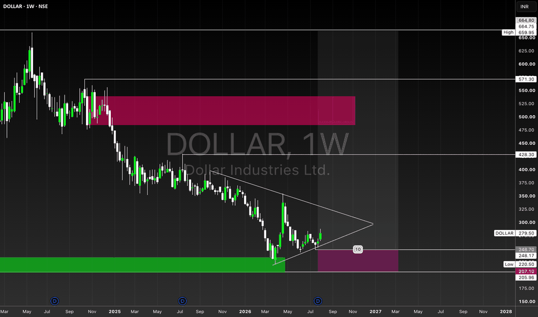Viewport: 538px width, 317px height.
Task: Click the '10' label on horizontal line
Action: click(x=358, y=249)
